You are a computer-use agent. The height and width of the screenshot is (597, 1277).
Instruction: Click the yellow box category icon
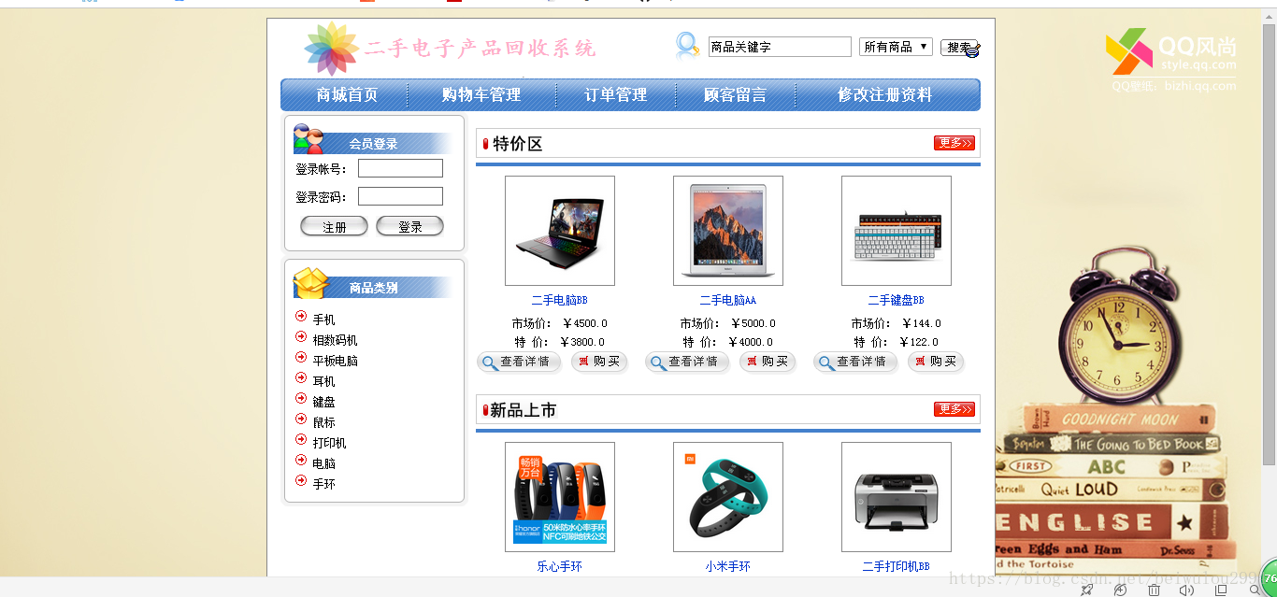click(x=310, y=283)
